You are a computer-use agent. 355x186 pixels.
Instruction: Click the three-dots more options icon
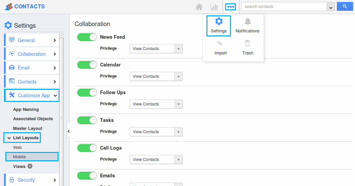(231, 7)
